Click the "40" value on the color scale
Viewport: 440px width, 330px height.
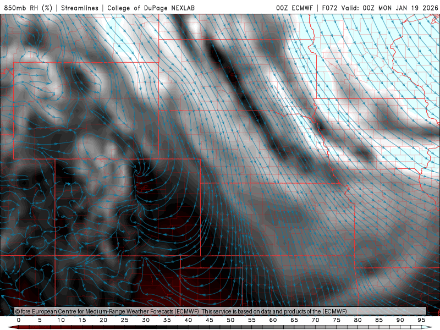[x=188, y=320]
